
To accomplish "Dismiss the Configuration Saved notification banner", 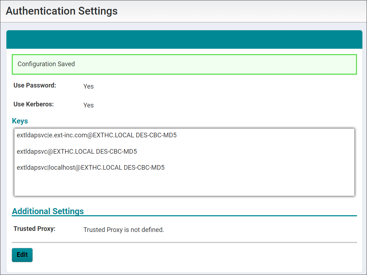I will [184, 64].
